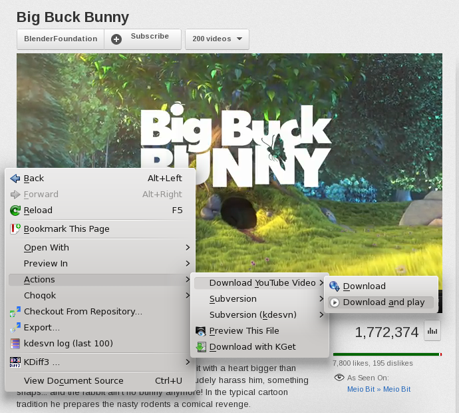Click the '7,800 likes, 195 dislikes' text
The image size is (459, 413).
tap(373, 364)
